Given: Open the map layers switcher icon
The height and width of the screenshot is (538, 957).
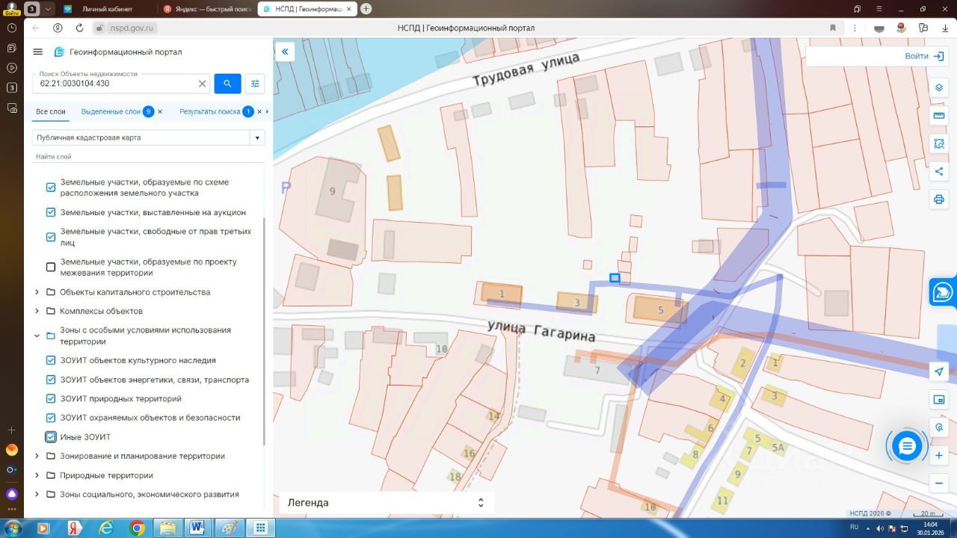Looking at the screenshot, I should [x=939, y=87].
